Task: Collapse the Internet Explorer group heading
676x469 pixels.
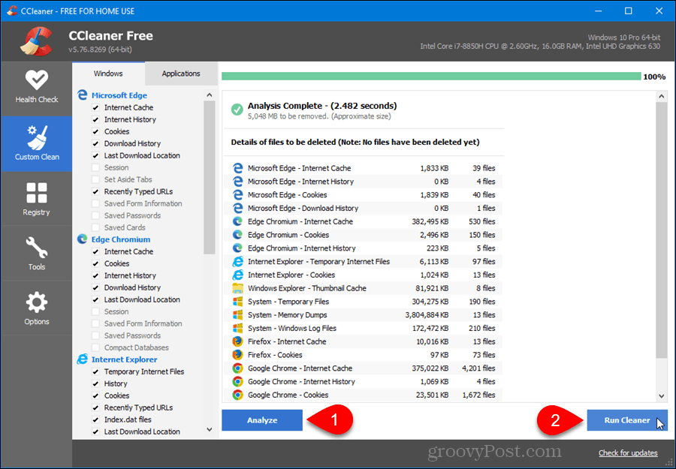Action: [124, 359]
